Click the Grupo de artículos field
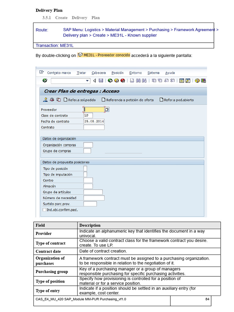This screenshot has height=312, width=234. [93, 192]
